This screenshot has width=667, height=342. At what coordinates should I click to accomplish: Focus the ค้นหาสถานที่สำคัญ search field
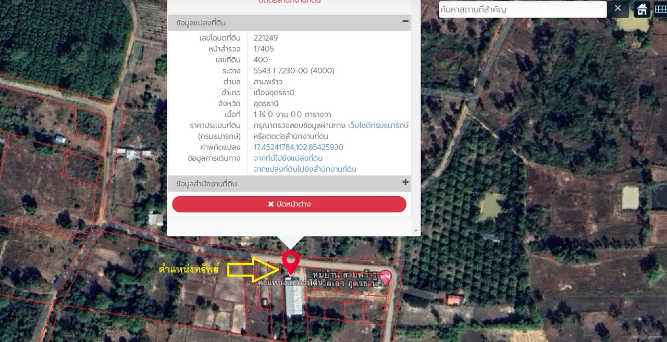(x=523, y=9)
